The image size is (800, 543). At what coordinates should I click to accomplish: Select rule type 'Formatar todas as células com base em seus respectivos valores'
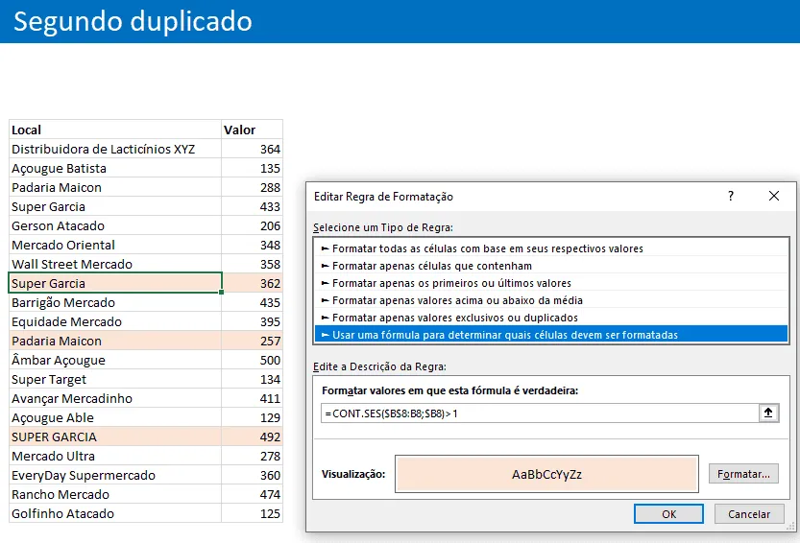point(551,248)
